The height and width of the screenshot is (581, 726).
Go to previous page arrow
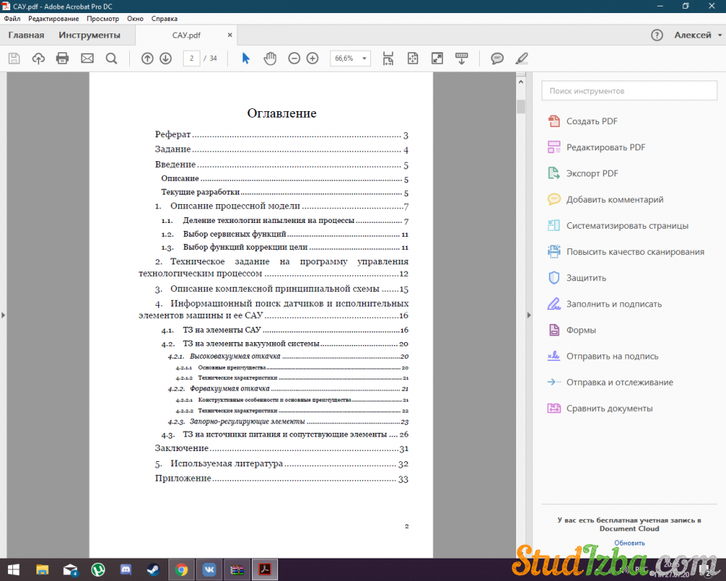pos(147,58)
